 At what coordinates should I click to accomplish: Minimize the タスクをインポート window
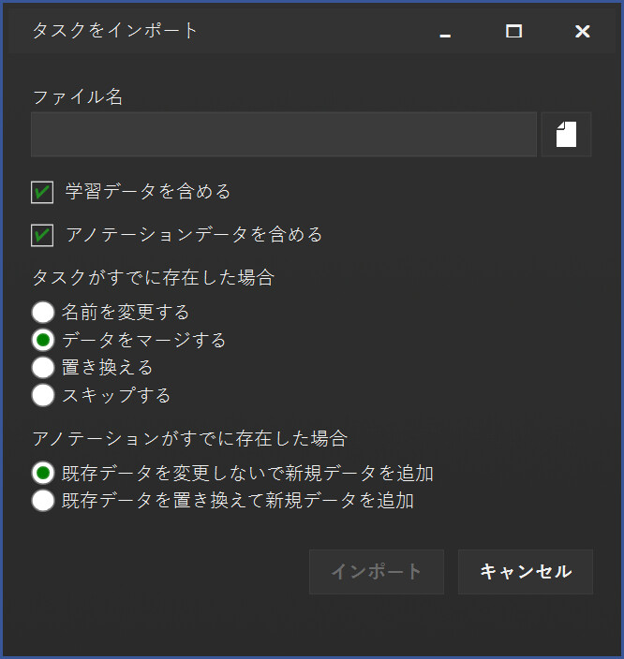pyautogui.click(x=445, y=32)
